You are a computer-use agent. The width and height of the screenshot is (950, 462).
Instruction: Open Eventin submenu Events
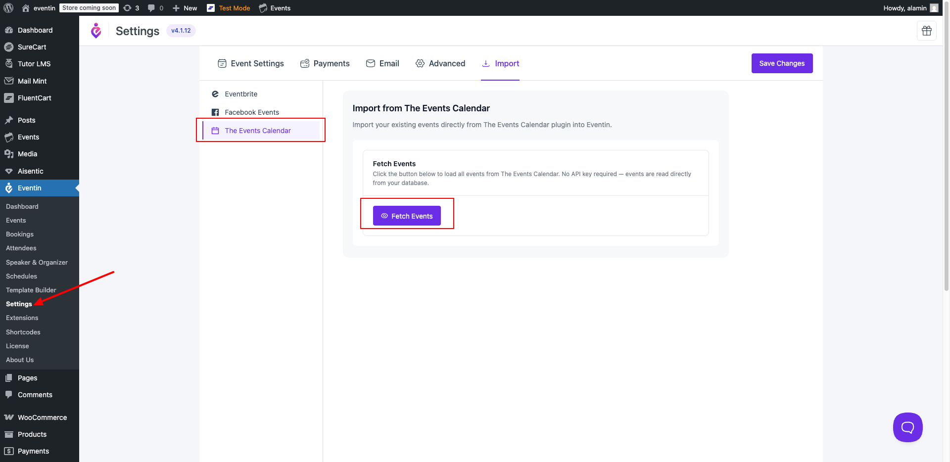pyautogui.click(x=16, y=220)
